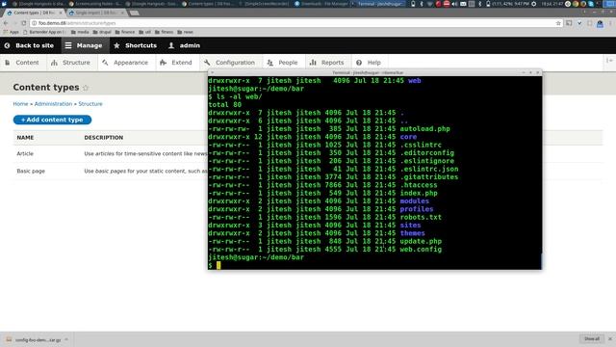Add Content types to shortcuts via star
The width and height of the screenshot is (616, 347).
tap(86, 88)
